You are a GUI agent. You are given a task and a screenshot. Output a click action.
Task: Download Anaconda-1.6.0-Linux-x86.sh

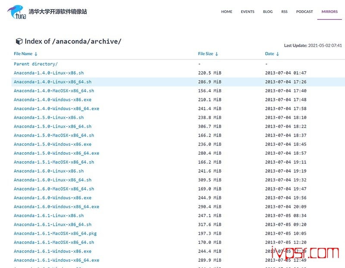coord(49,171)
